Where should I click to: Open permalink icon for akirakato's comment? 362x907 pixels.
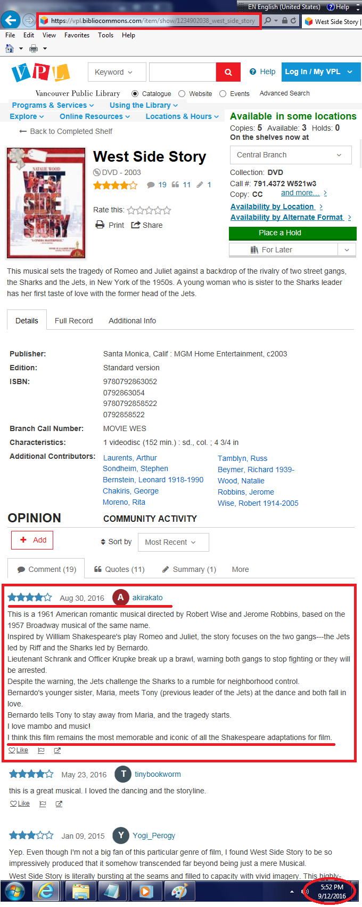[57, 750]
